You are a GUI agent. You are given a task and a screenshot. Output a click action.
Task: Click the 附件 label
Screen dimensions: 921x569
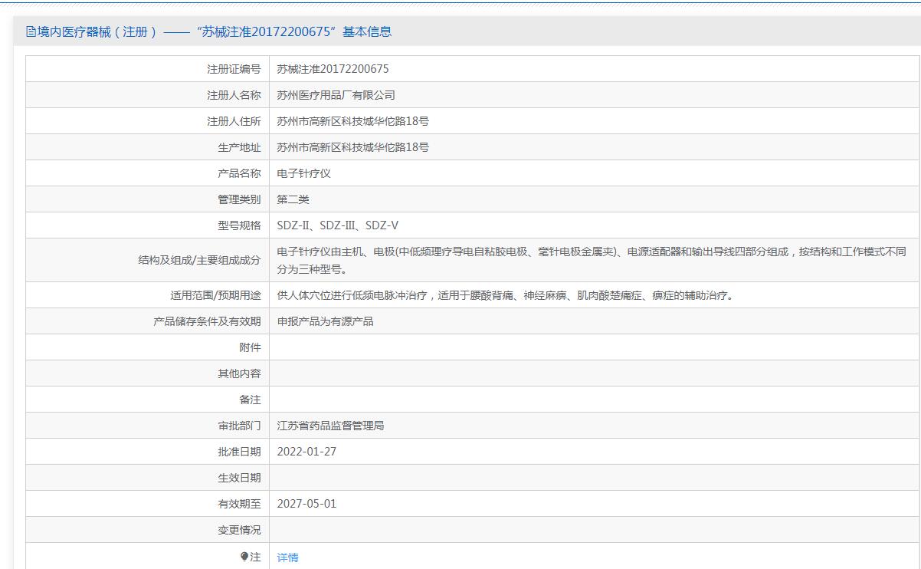pos(250,347)
